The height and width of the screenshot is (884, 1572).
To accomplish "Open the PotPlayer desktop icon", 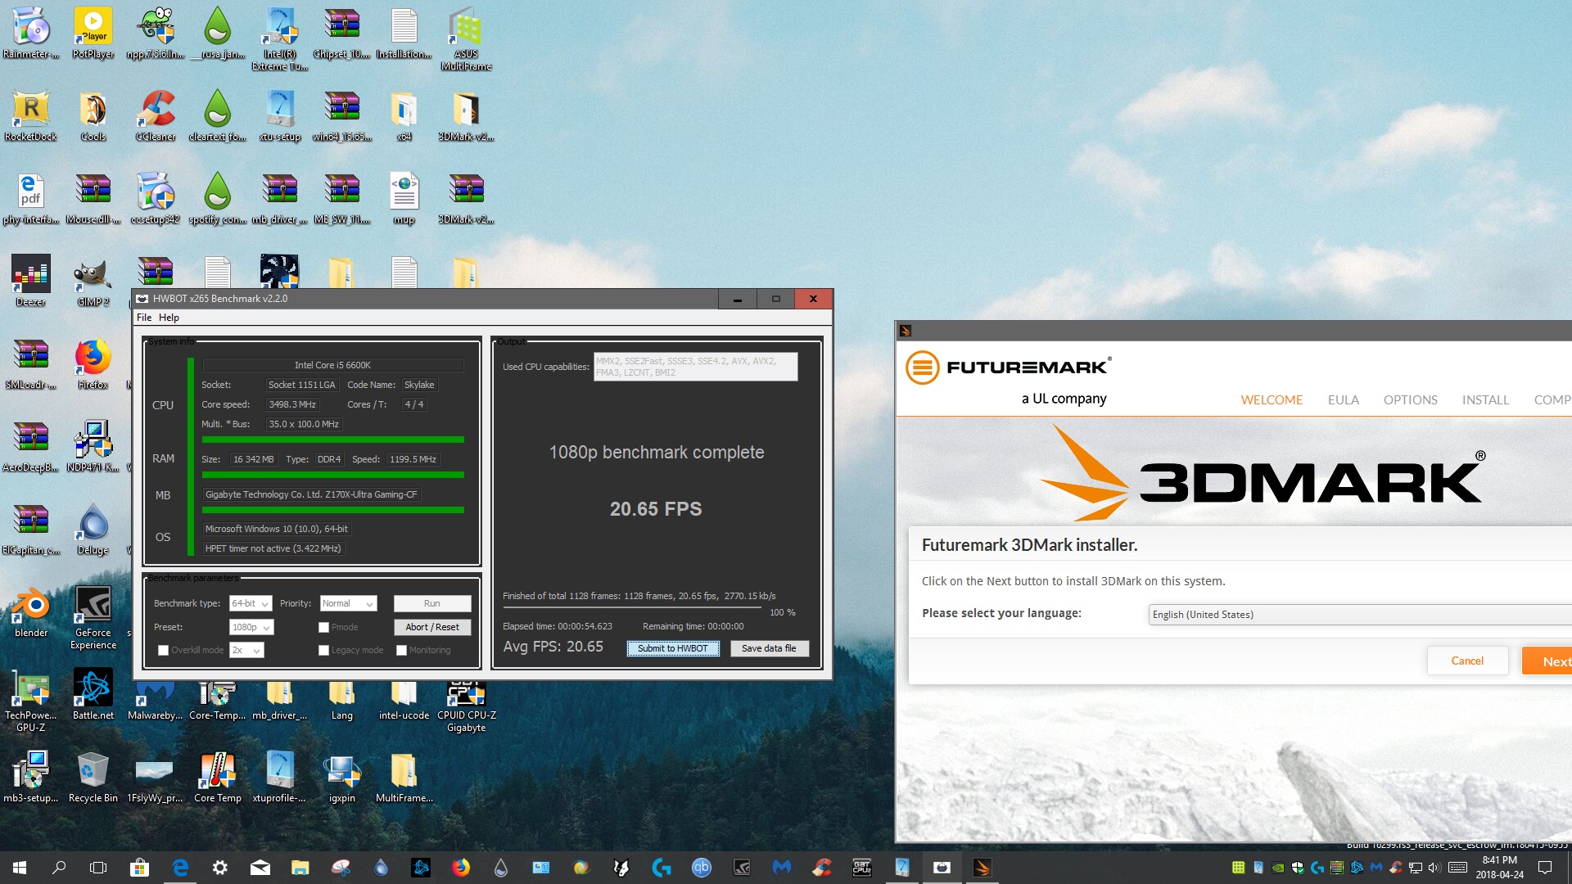I will tap(93, 34).
